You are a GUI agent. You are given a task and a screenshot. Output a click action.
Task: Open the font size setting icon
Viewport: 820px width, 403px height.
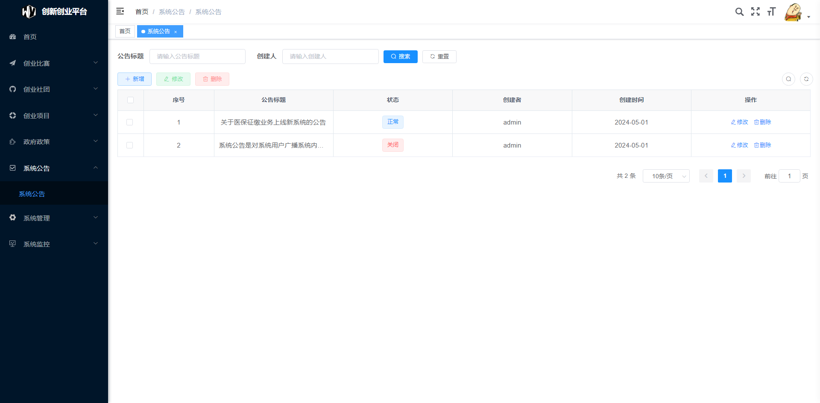tap(771, 12)
